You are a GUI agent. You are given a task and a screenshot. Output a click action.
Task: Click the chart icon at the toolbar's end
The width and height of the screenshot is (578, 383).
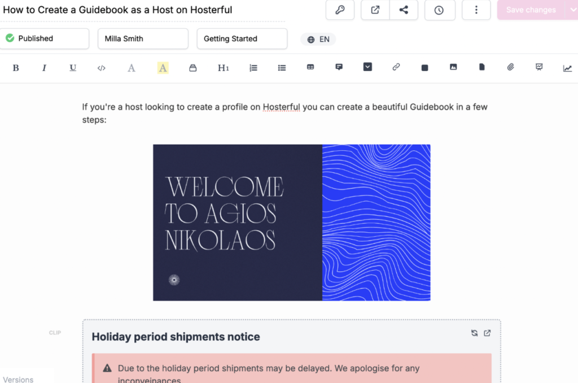coord(568,68)
